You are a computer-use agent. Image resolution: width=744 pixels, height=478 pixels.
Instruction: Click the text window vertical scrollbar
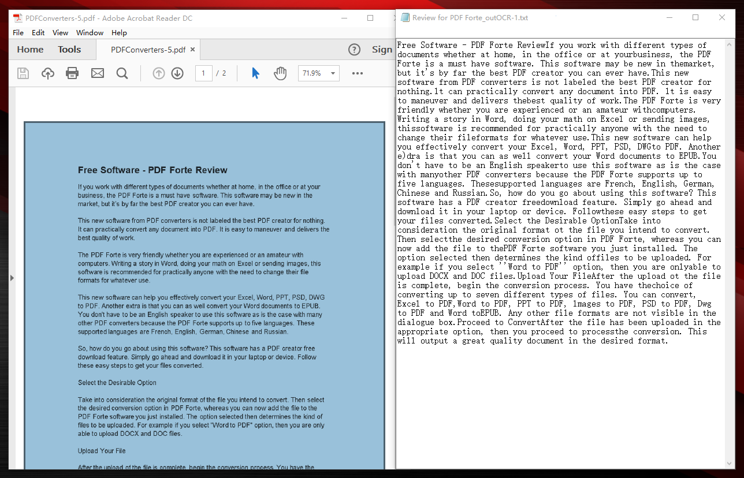click(x=730, y=254)
